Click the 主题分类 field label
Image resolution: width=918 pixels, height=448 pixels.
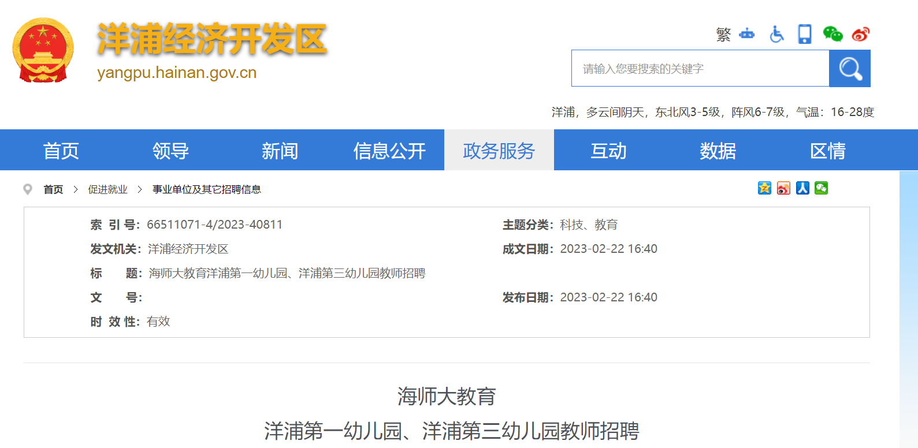528,225
